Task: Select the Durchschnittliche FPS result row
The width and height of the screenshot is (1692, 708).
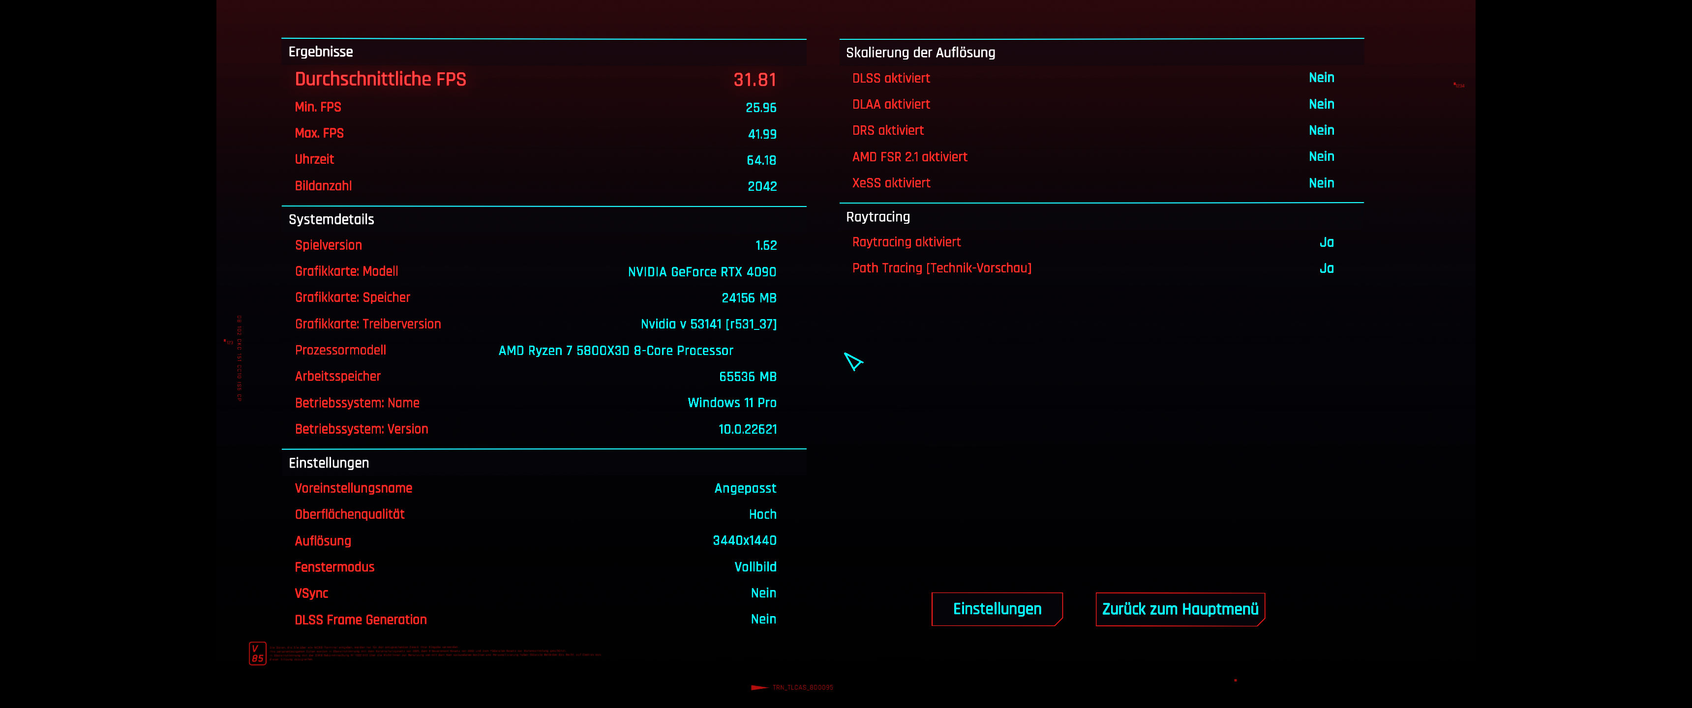Action: click(380, 79)
